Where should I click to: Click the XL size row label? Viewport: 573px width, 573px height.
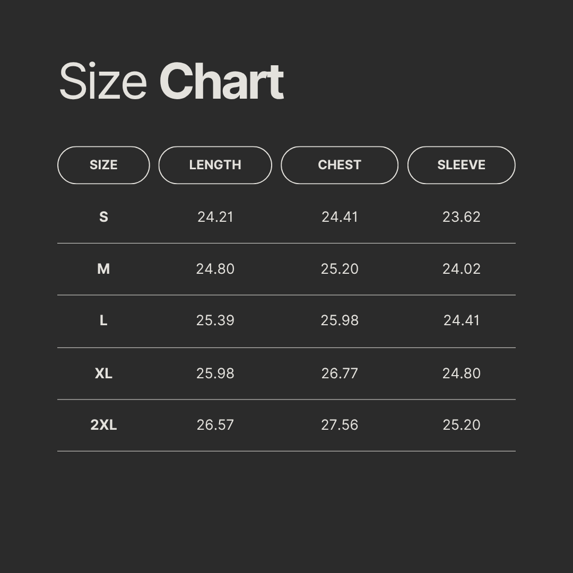(x=103, y=374)
